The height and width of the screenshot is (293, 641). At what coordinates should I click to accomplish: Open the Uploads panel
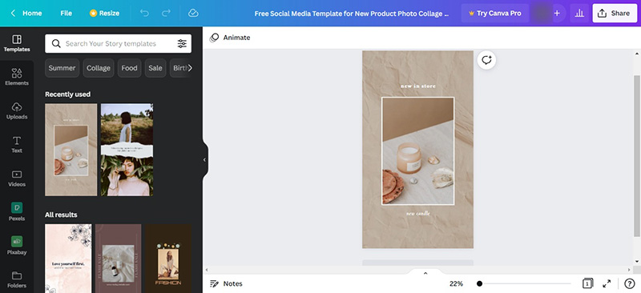(x=17, y=110)
